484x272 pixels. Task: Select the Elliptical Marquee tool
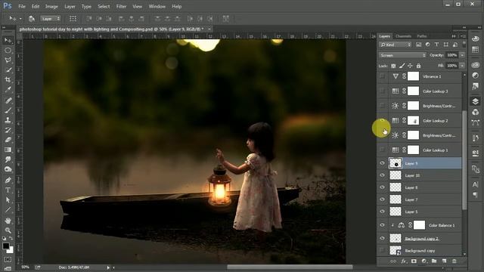[x=8, y=51]
